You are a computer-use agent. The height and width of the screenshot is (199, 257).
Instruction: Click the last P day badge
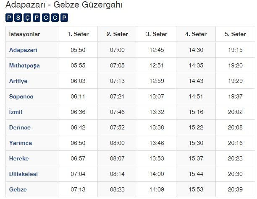[x=64, y=18]
